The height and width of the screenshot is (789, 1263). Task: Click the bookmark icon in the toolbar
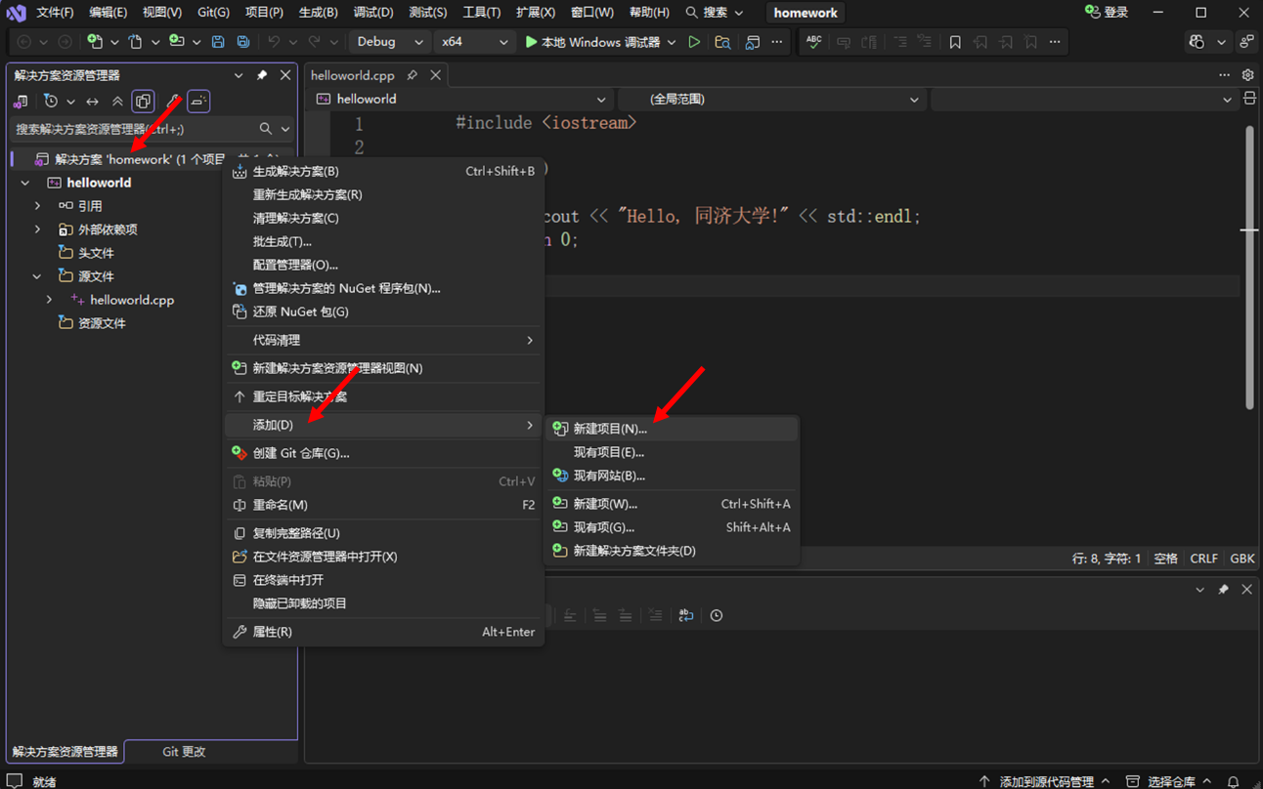(955, 42)
